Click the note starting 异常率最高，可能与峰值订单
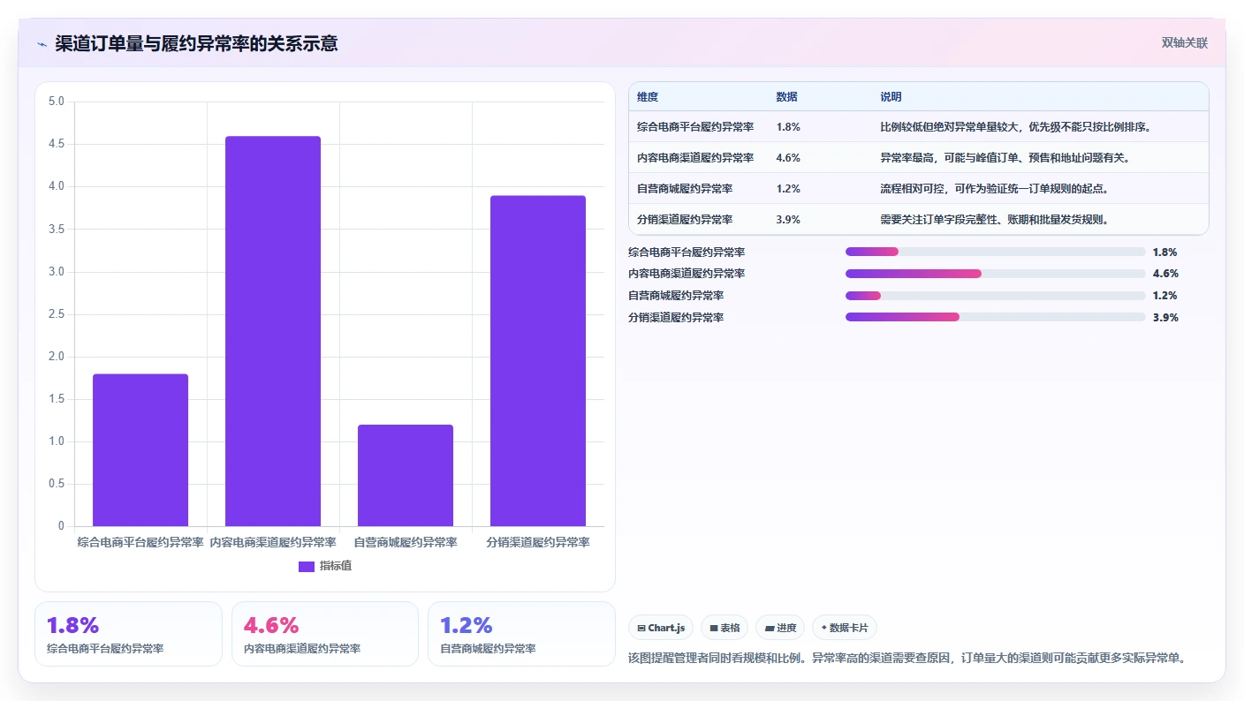 [1005, 158]
